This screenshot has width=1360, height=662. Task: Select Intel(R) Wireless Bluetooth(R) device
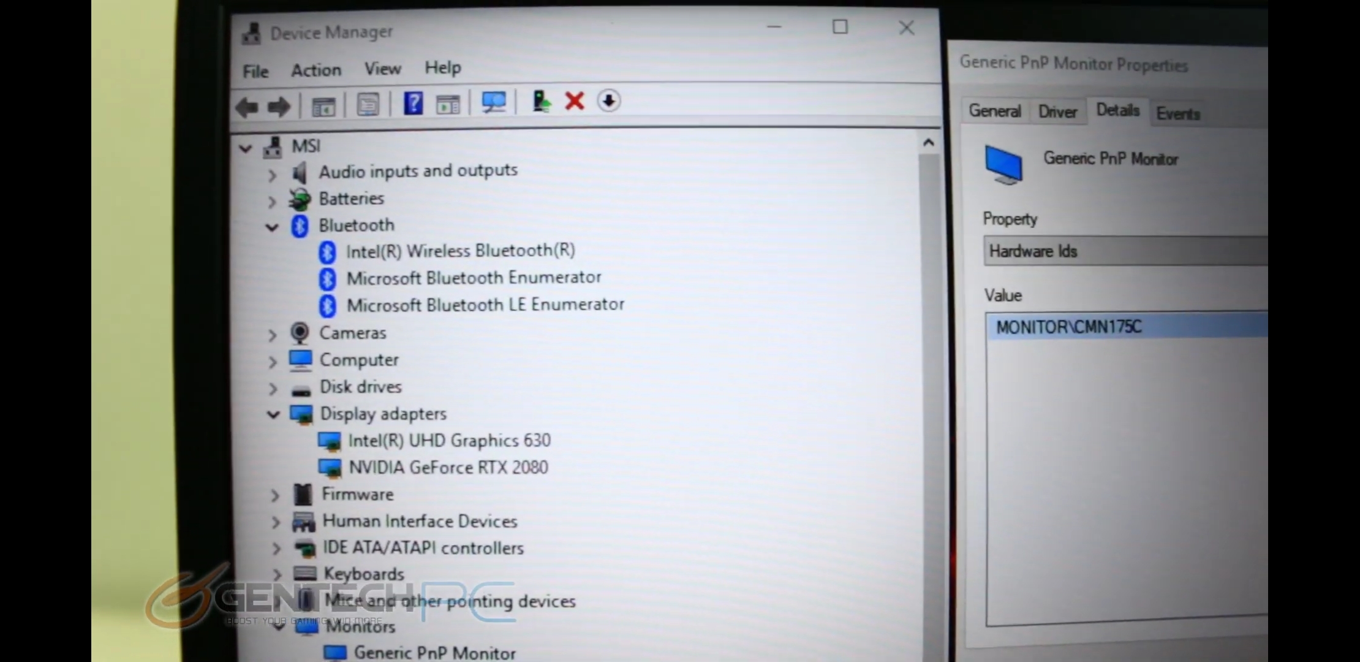point(460,251)
